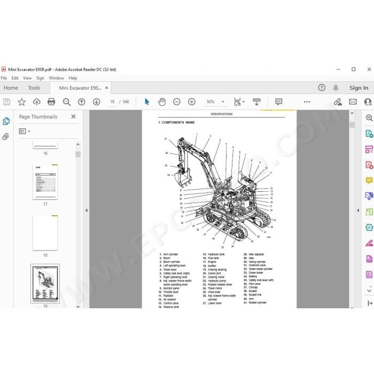Open Organize Pages tool

[369, 212]
